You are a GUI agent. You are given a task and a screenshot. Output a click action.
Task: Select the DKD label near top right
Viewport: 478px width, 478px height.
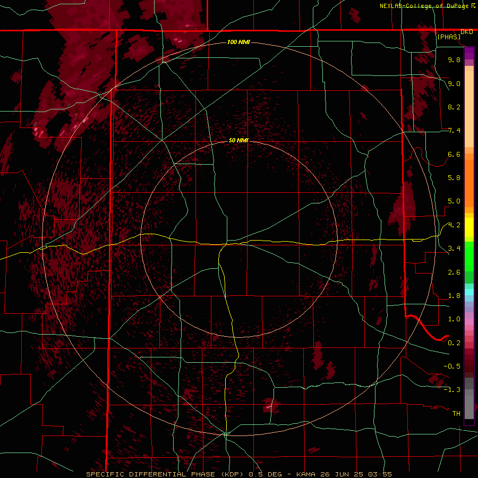(x=467, y=32)
